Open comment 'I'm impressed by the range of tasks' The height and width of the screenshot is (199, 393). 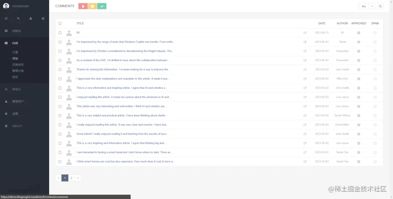coord(126,42)
